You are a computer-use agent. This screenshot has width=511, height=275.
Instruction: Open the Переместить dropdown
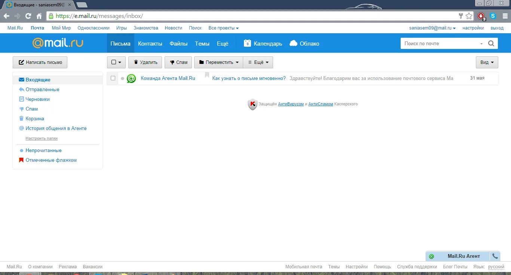pyautogui.click(x=218, y=62)
